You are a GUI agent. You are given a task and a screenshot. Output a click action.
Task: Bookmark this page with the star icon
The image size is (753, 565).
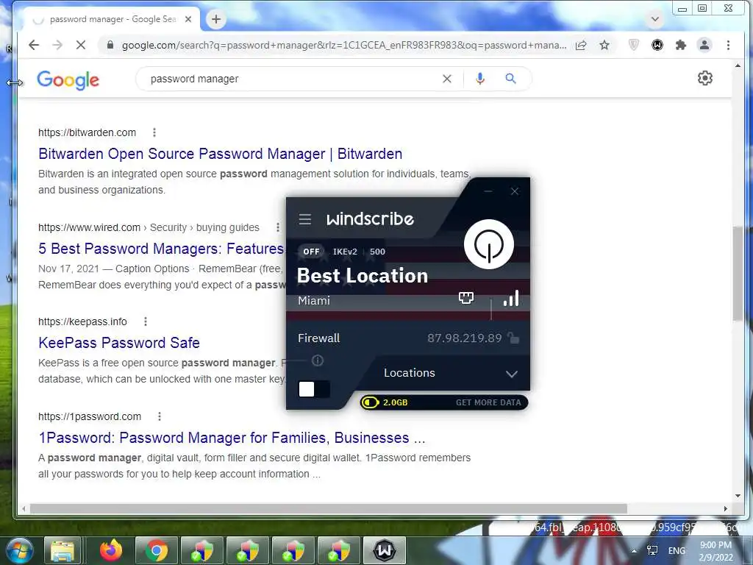pos(604,45)
